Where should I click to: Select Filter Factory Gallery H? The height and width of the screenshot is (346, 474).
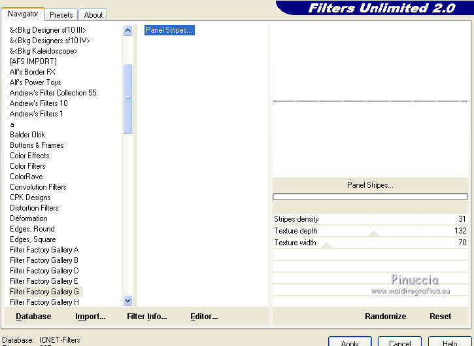44,302
